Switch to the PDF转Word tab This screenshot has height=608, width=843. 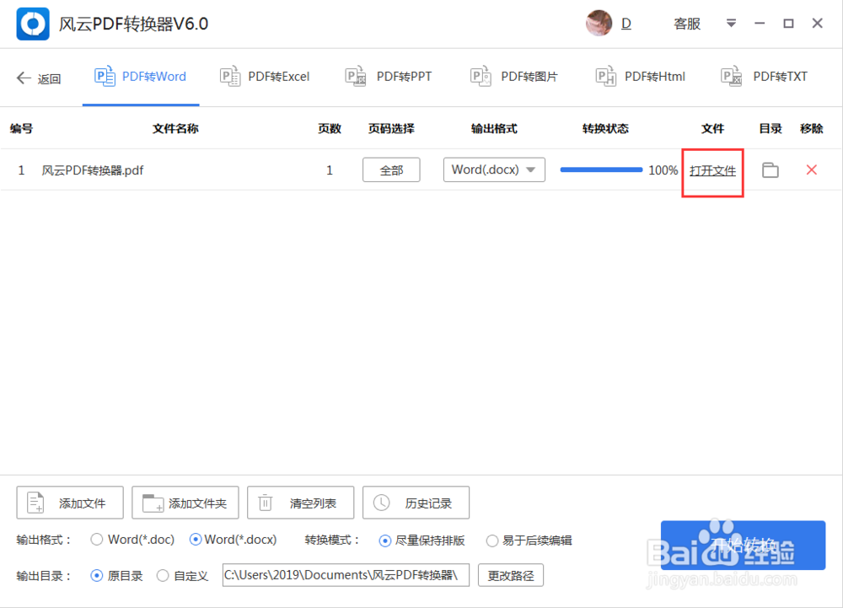(140, 77)
